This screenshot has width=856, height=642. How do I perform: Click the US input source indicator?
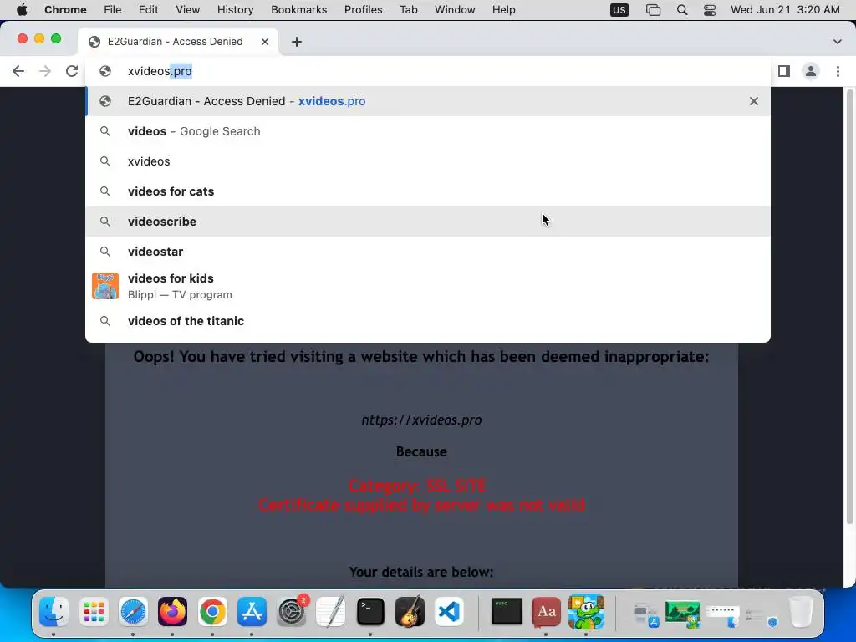[619, 10]
